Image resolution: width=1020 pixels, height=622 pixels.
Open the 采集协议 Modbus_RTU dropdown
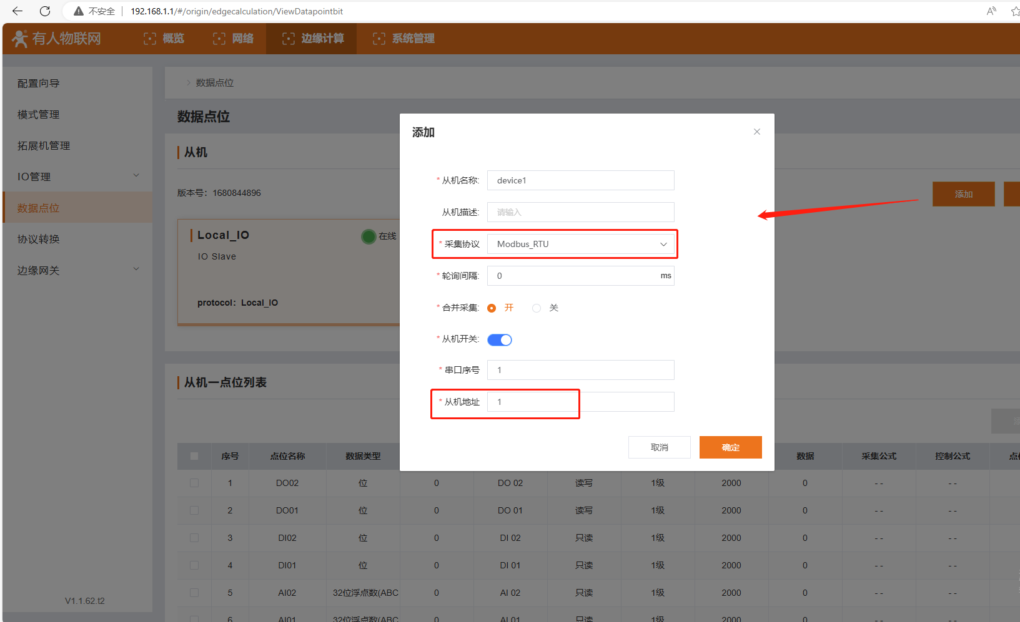point(581,244)
